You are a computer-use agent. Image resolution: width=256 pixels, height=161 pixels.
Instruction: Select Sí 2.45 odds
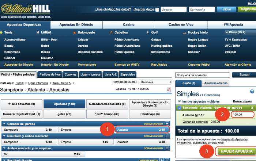[43, 154]
